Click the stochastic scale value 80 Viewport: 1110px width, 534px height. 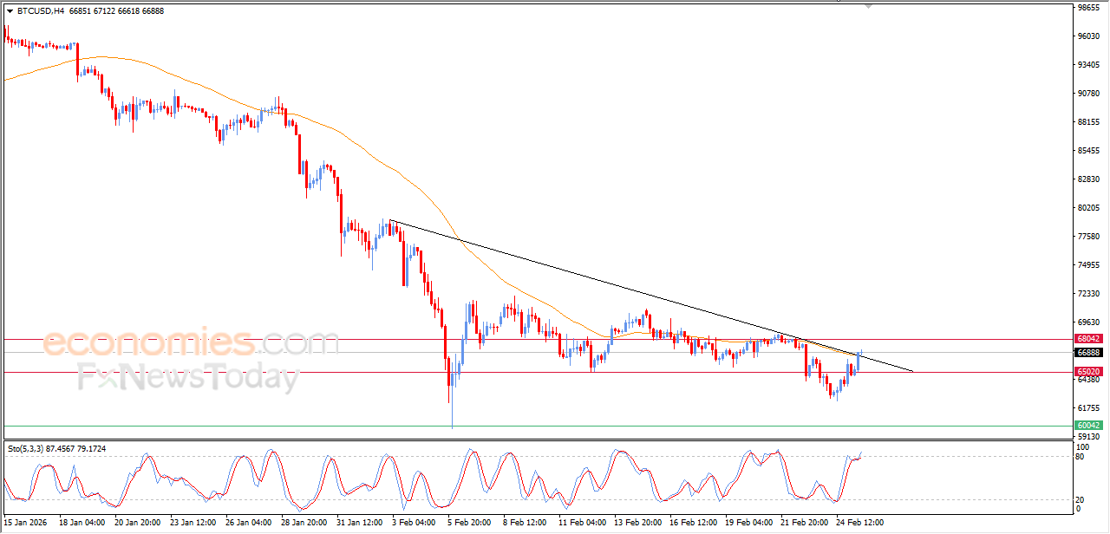1081,456
